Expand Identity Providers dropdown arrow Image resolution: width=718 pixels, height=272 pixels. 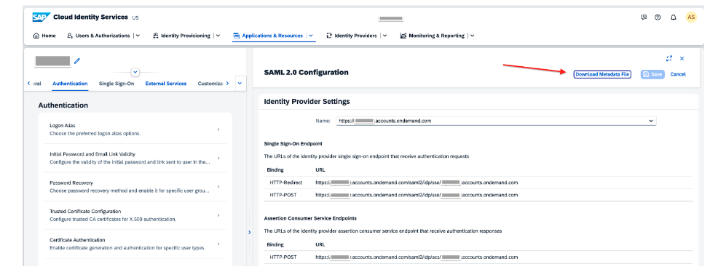tap(384, 36)
